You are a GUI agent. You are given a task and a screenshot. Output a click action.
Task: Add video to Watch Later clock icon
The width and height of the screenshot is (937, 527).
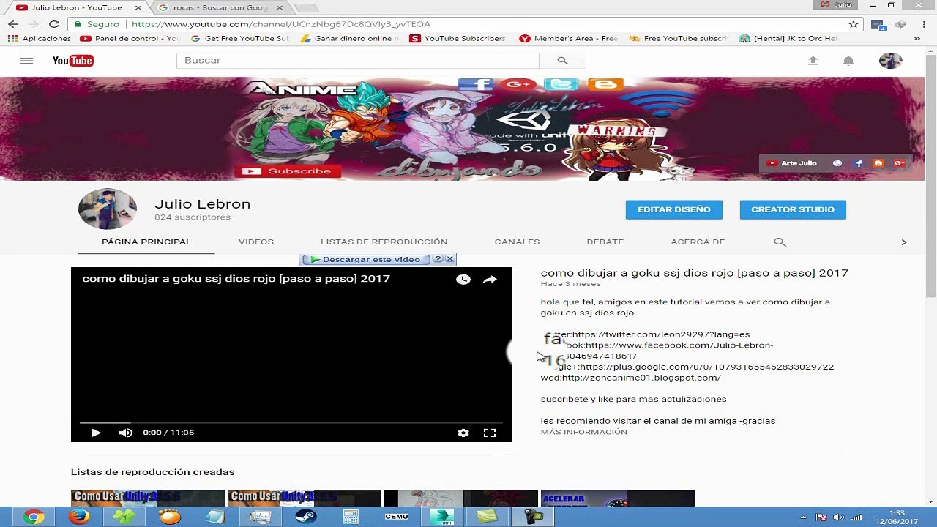(463, 279)
